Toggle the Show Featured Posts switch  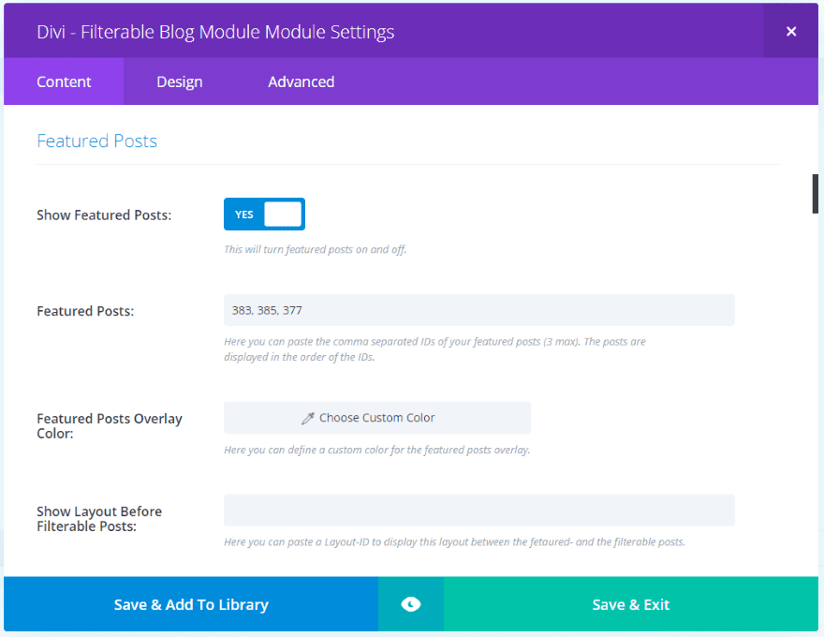point(264,215)
